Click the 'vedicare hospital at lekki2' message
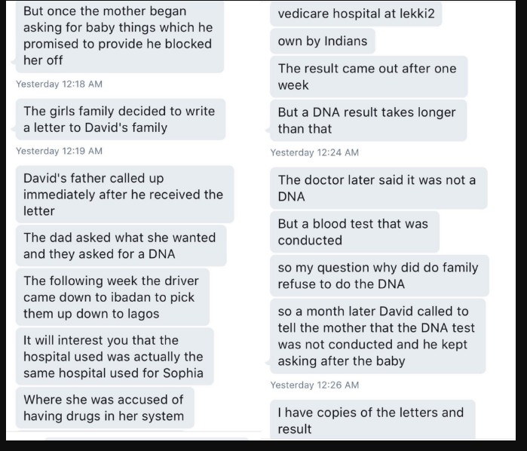Image resolution: width=527 pixels, height=451 pixels. pos(356,14)
